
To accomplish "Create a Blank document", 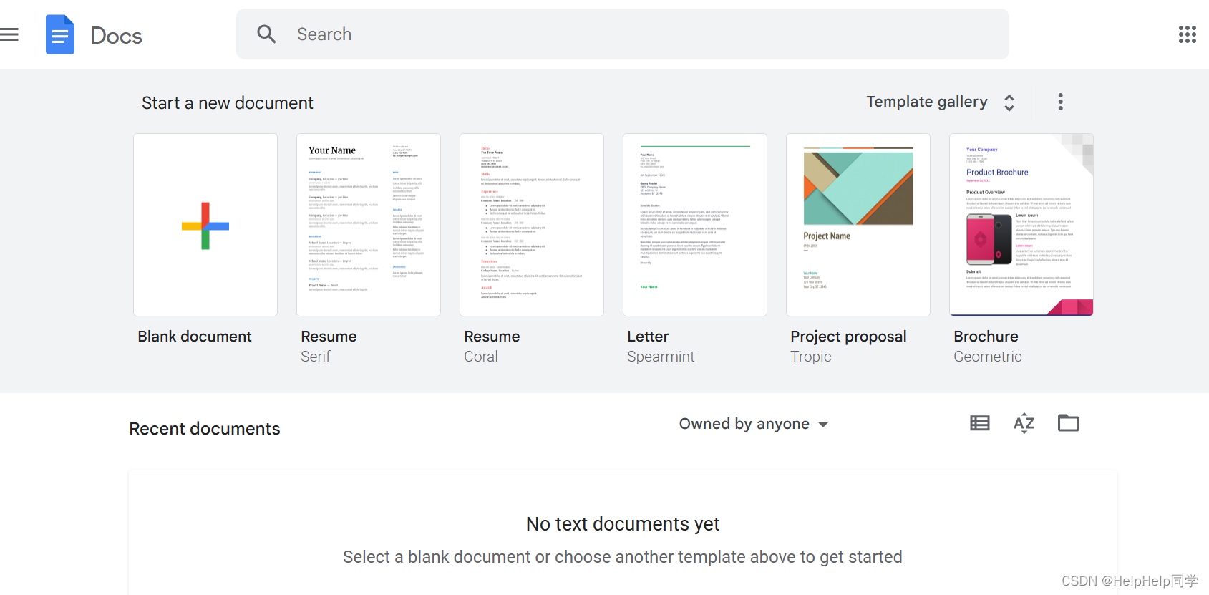I will [x=205, y=225].
